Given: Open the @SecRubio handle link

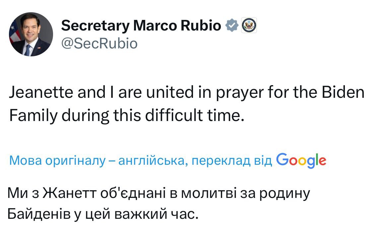Looking at the screenshot, I should click(99, 43).
